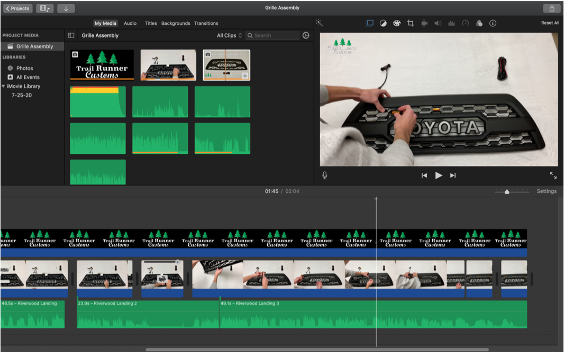Open Photos library
Screen dimensions: 564x352
click(x=24, y=68)
